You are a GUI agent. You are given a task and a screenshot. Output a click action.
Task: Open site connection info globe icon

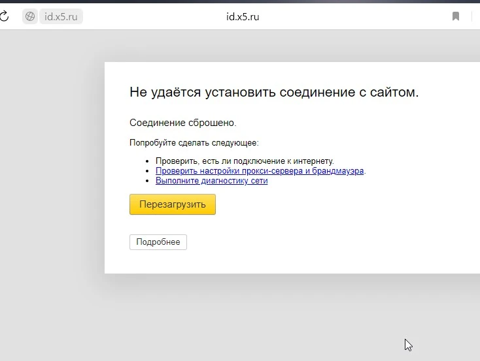click(x=30, y=16)
